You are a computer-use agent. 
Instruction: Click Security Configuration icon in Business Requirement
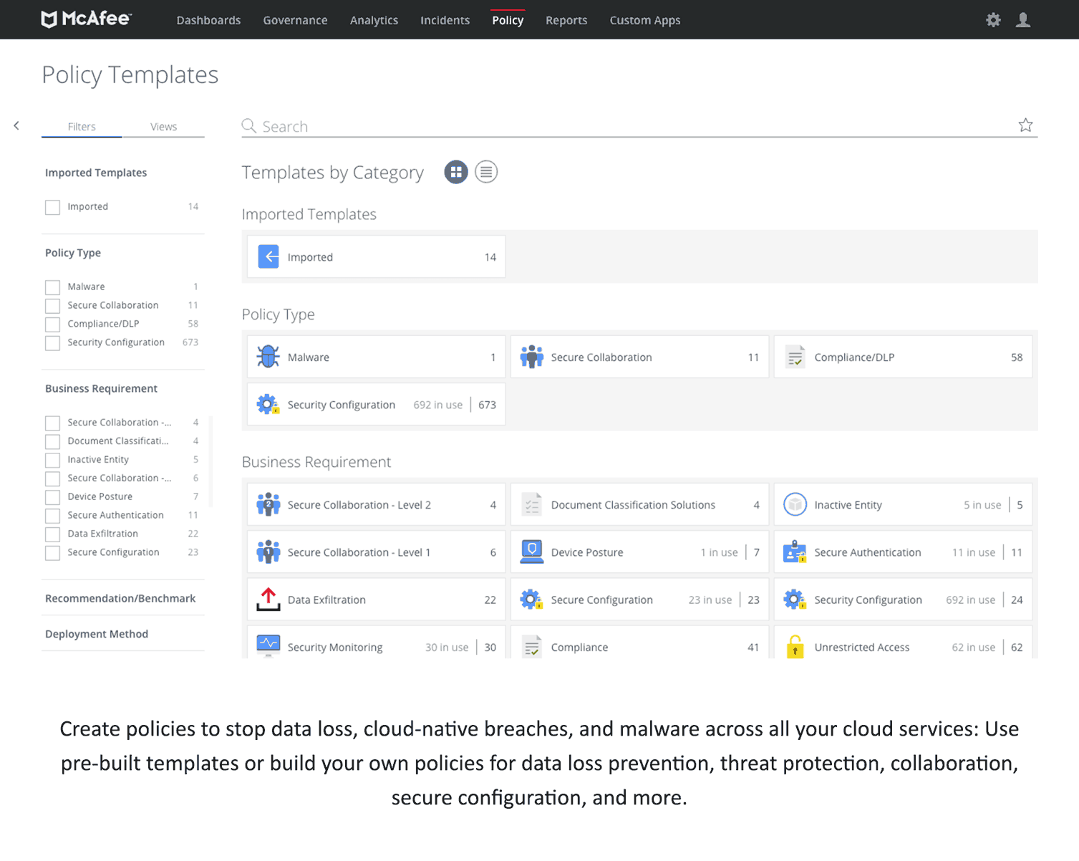pos(795,600)
